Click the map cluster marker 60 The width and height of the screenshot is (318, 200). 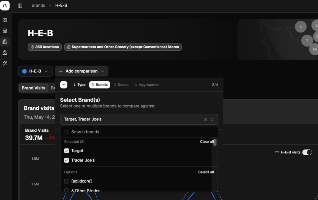point(315,49)
